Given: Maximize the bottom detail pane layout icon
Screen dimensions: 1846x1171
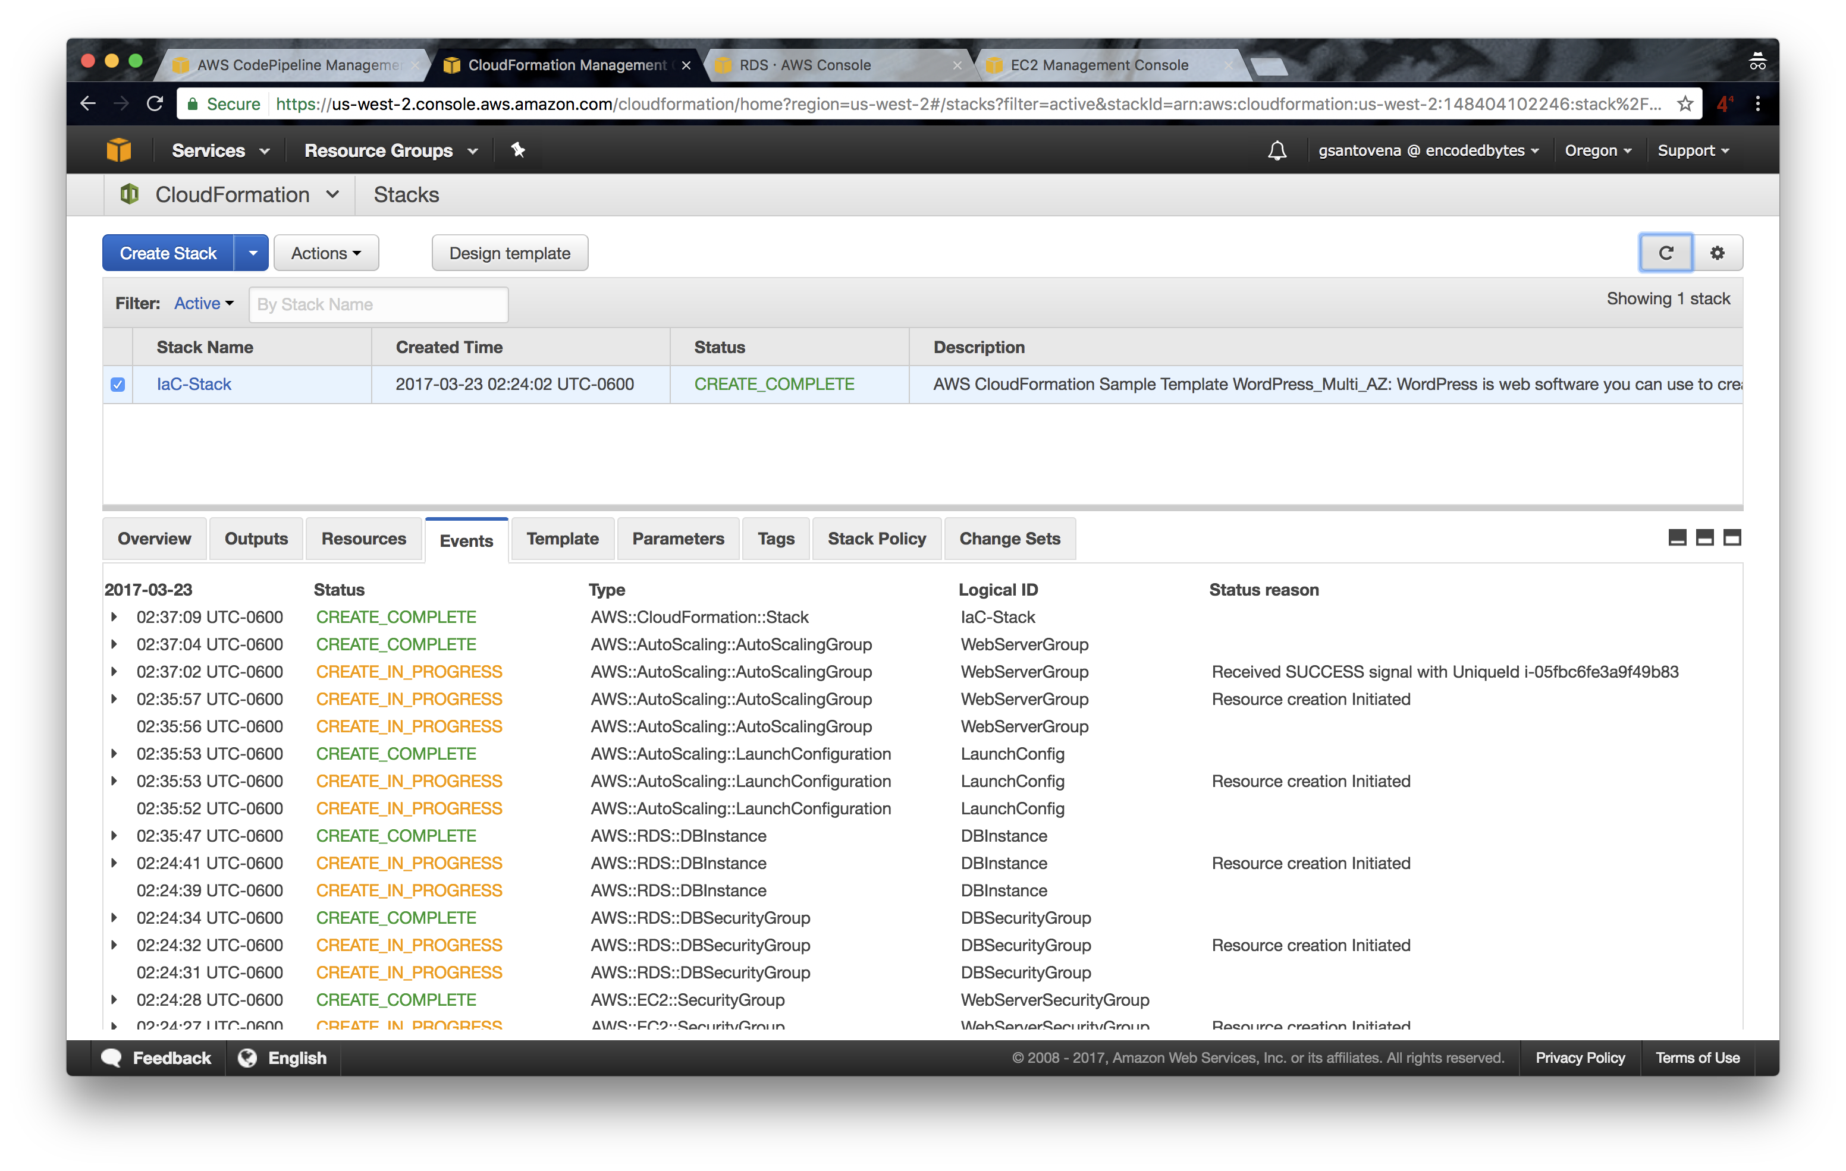Looking at the screenshot, I should click(x=1732, y=537).
